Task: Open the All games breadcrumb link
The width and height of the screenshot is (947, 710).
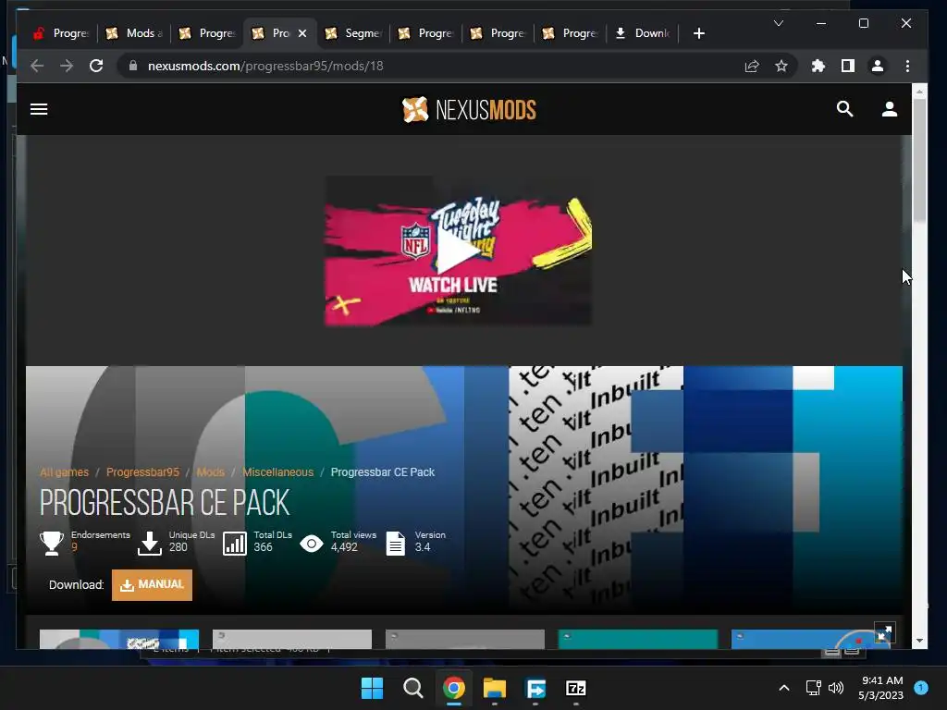Action: point(64,472)
